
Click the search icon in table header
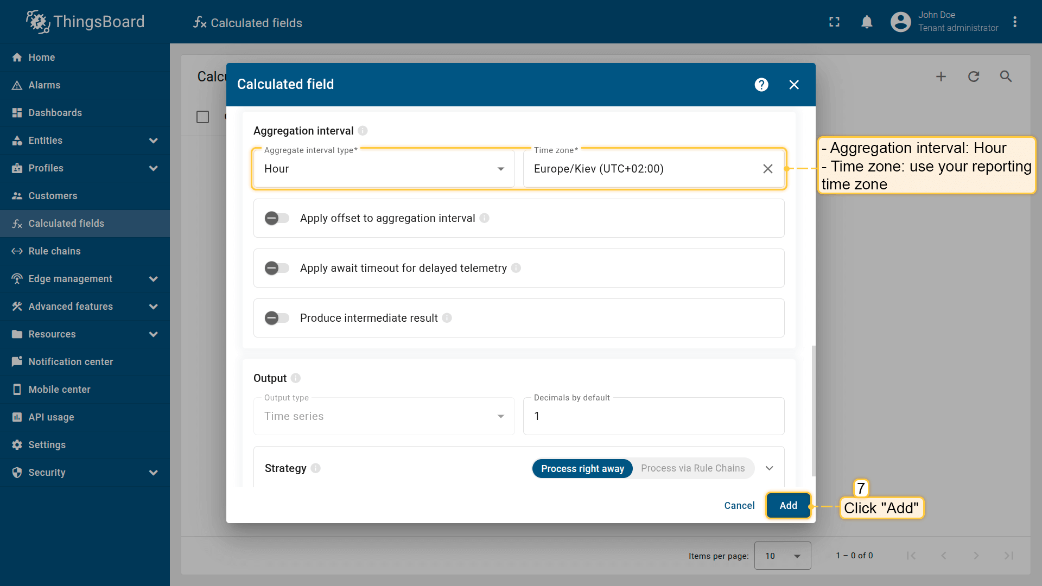point(1006,77)
